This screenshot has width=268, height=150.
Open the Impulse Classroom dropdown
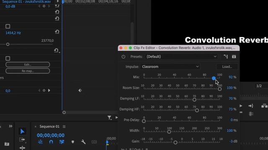click(x=170, y=67)
